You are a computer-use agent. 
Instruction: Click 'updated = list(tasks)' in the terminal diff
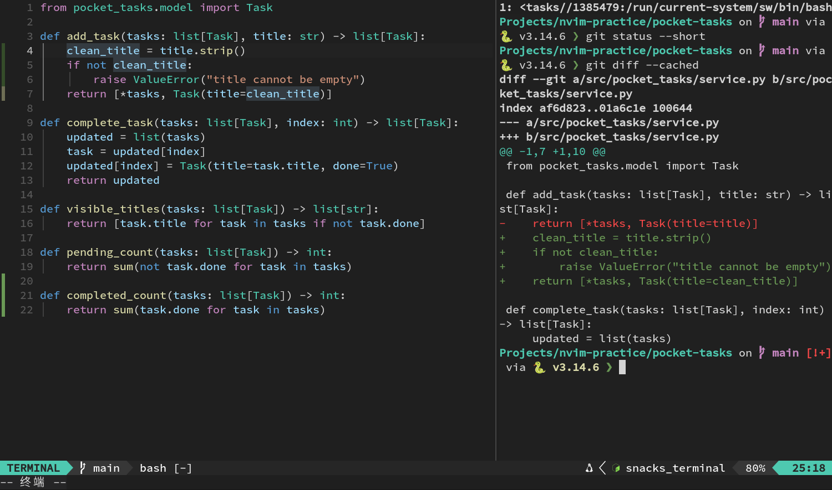pyautogui.click(x=602, y=339)
